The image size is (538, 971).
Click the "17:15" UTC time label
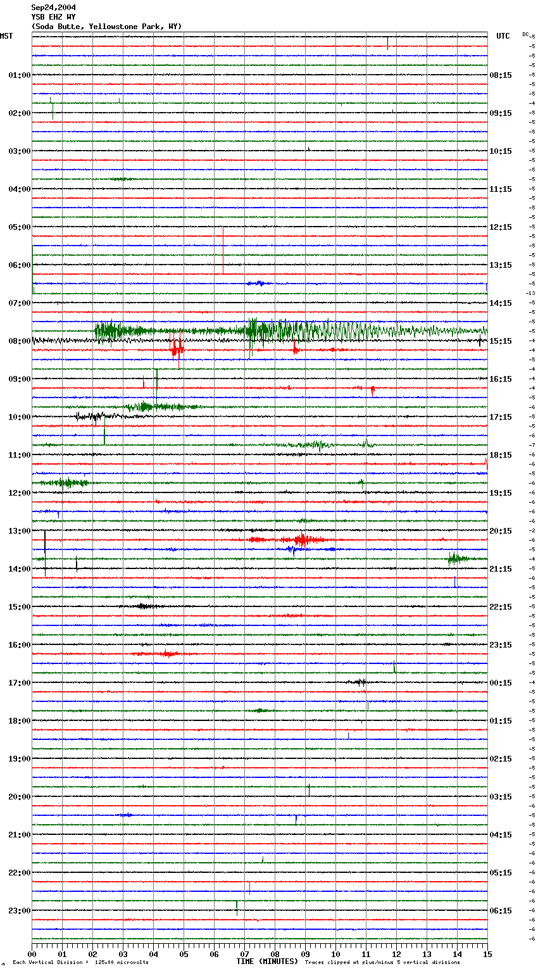pos(501,417)
